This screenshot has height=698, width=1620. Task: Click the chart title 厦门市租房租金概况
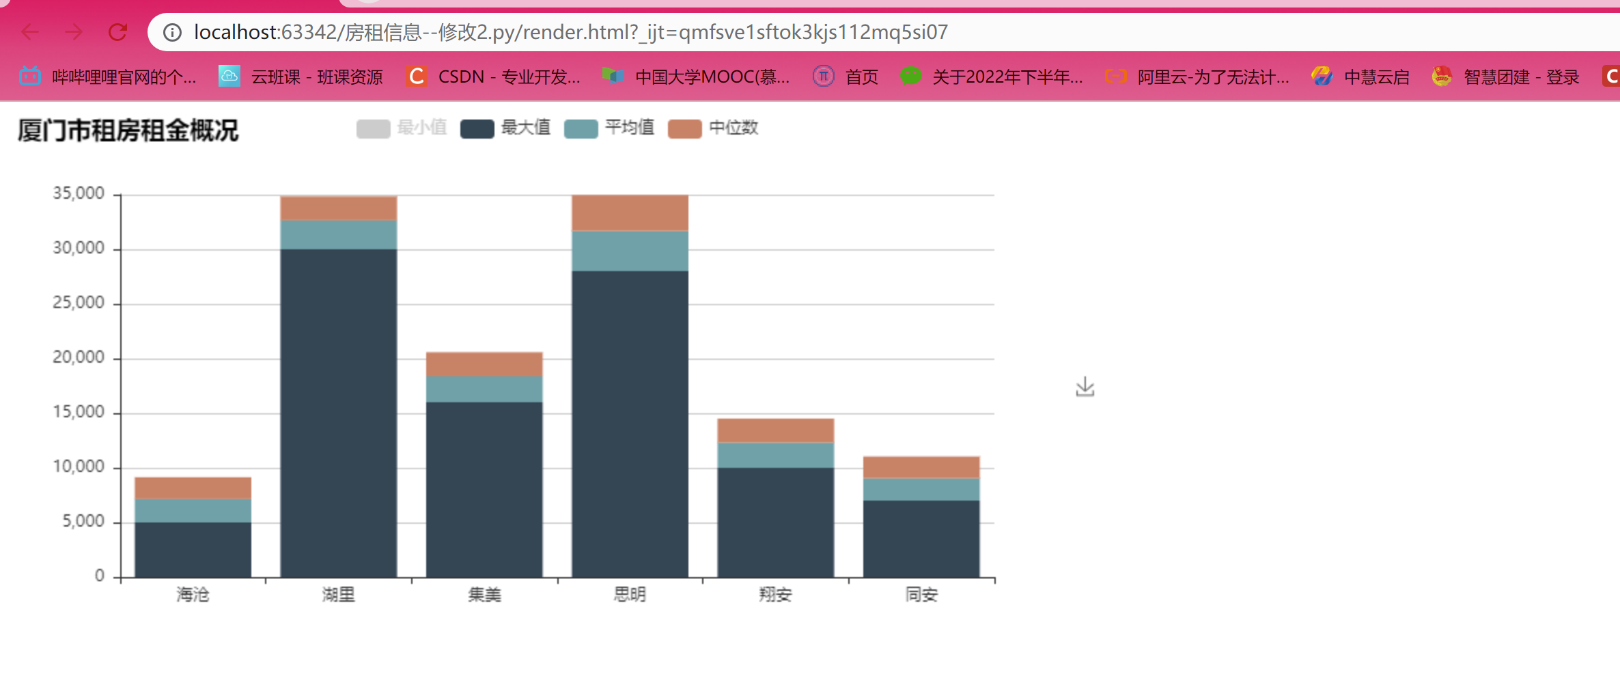point(128,130)
